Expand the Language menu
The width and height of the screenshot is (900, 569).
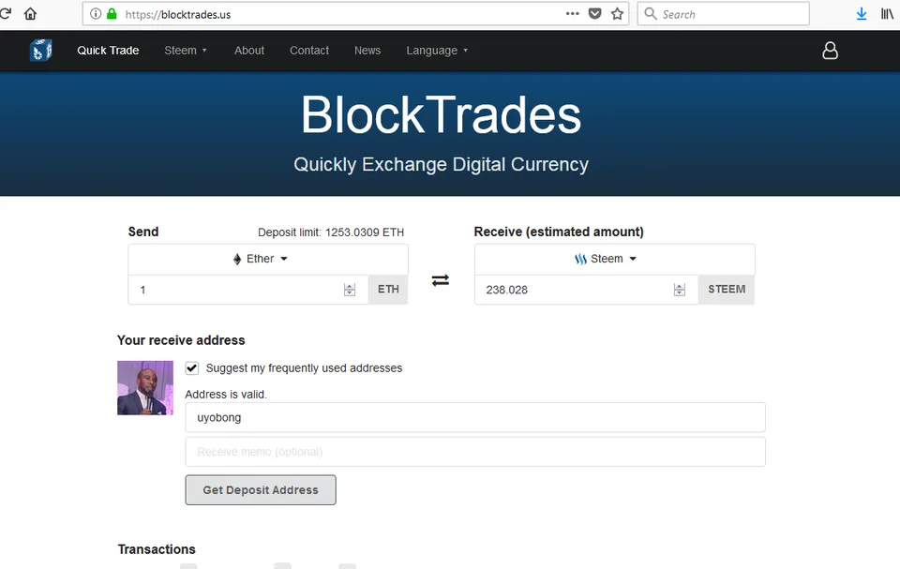click(x=437, y=51)
